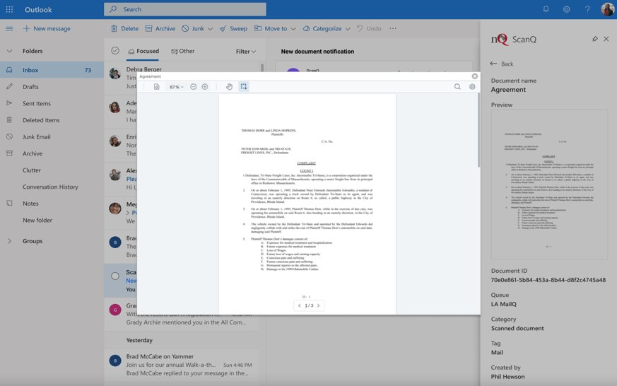Click the LA MailQ queue value

point(504,304)
